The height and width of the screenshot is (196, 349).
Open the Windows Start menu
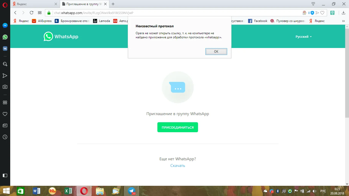[x=6, y=191]
